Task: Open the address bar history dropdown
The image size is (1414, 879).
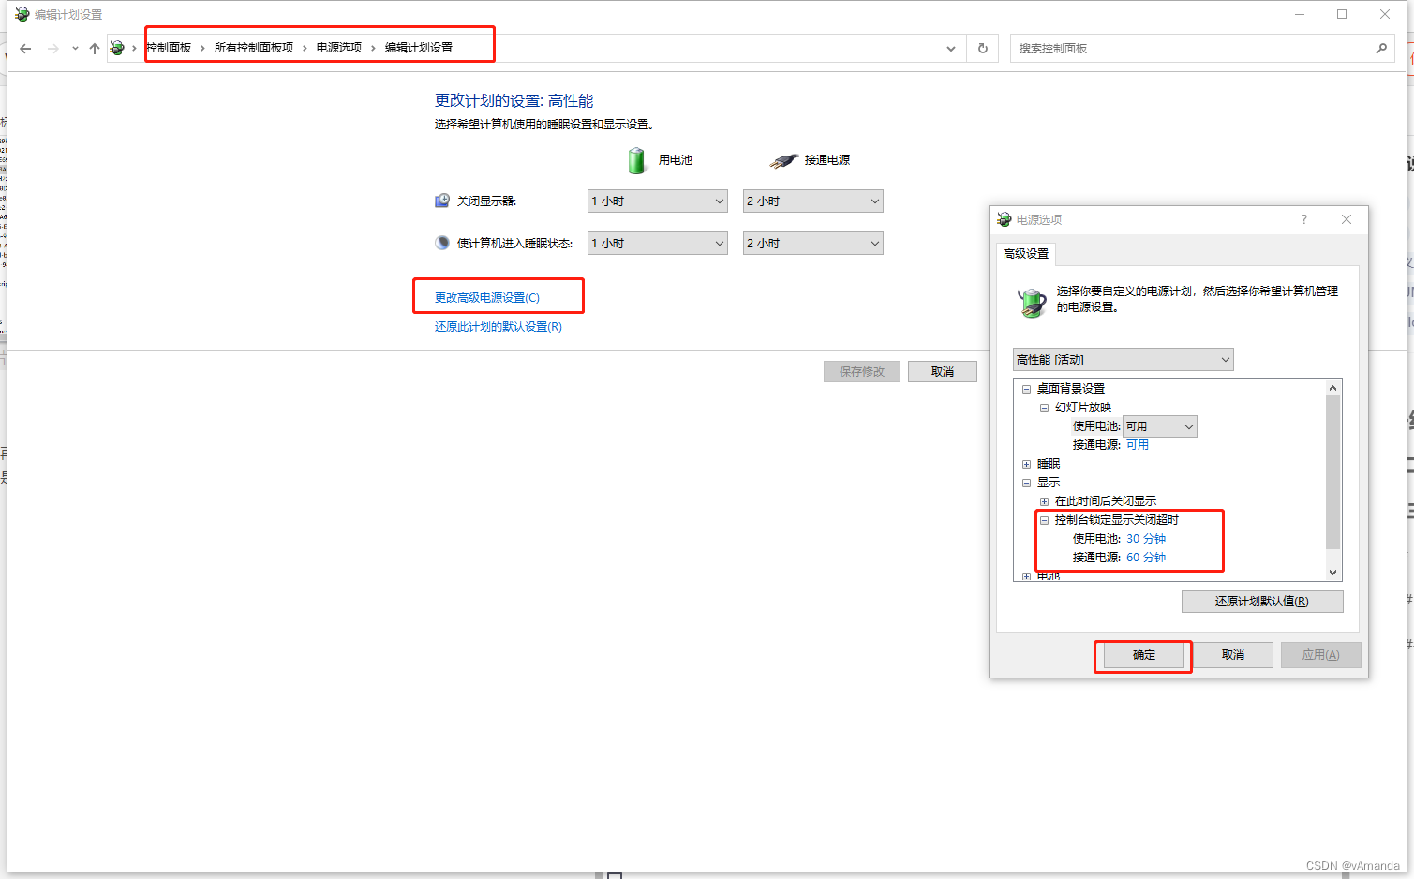Action: click(951, 49)
